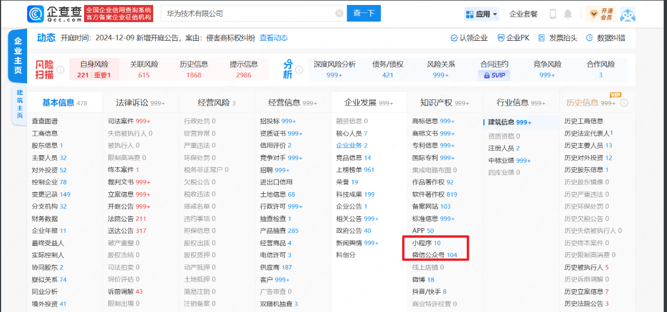Open 中标业绩 999+ link
The image size is (667, 312).
coord(509,161)
